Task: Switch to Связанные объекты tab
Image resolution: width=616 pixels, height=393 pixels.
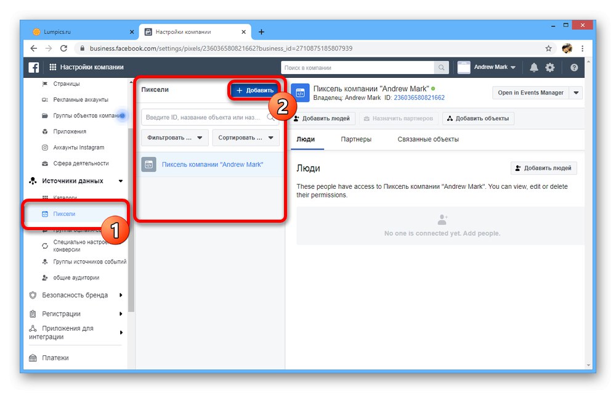Action: 428,139
